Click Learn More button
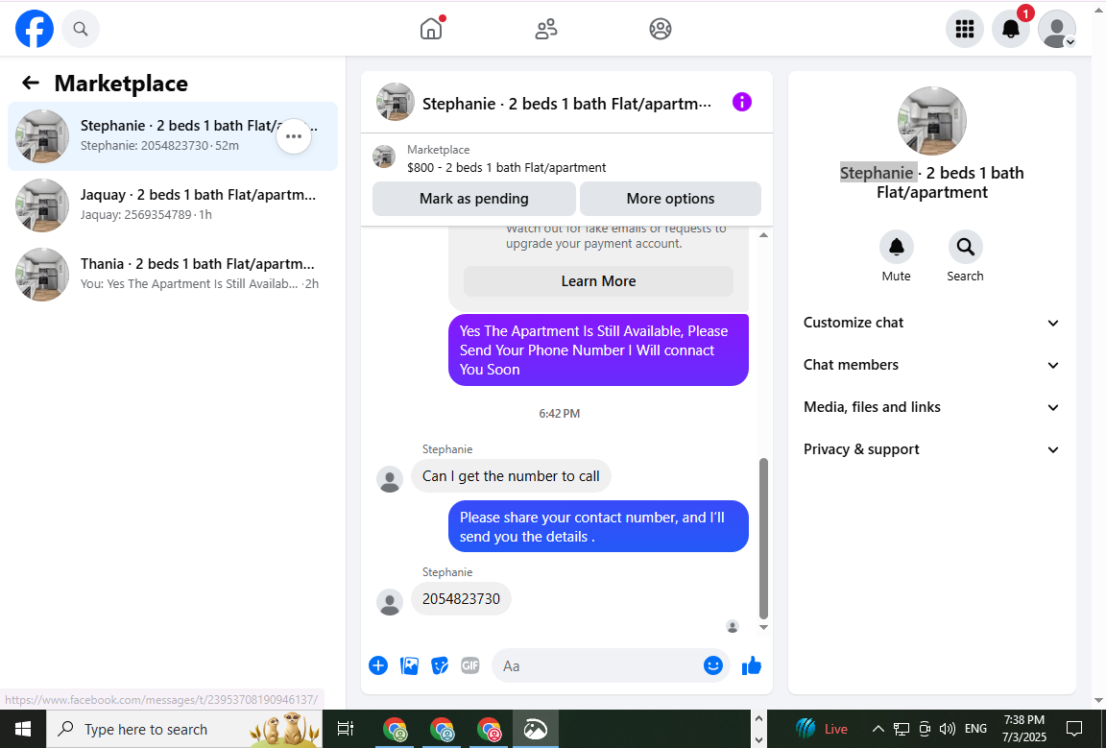1106x748 pixels. click(x=598, y=280)
